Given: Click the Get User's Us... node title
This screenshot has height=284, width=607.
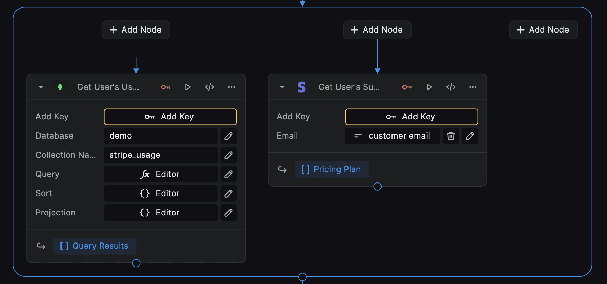Looking at the screenshot, I should point(108,87).
